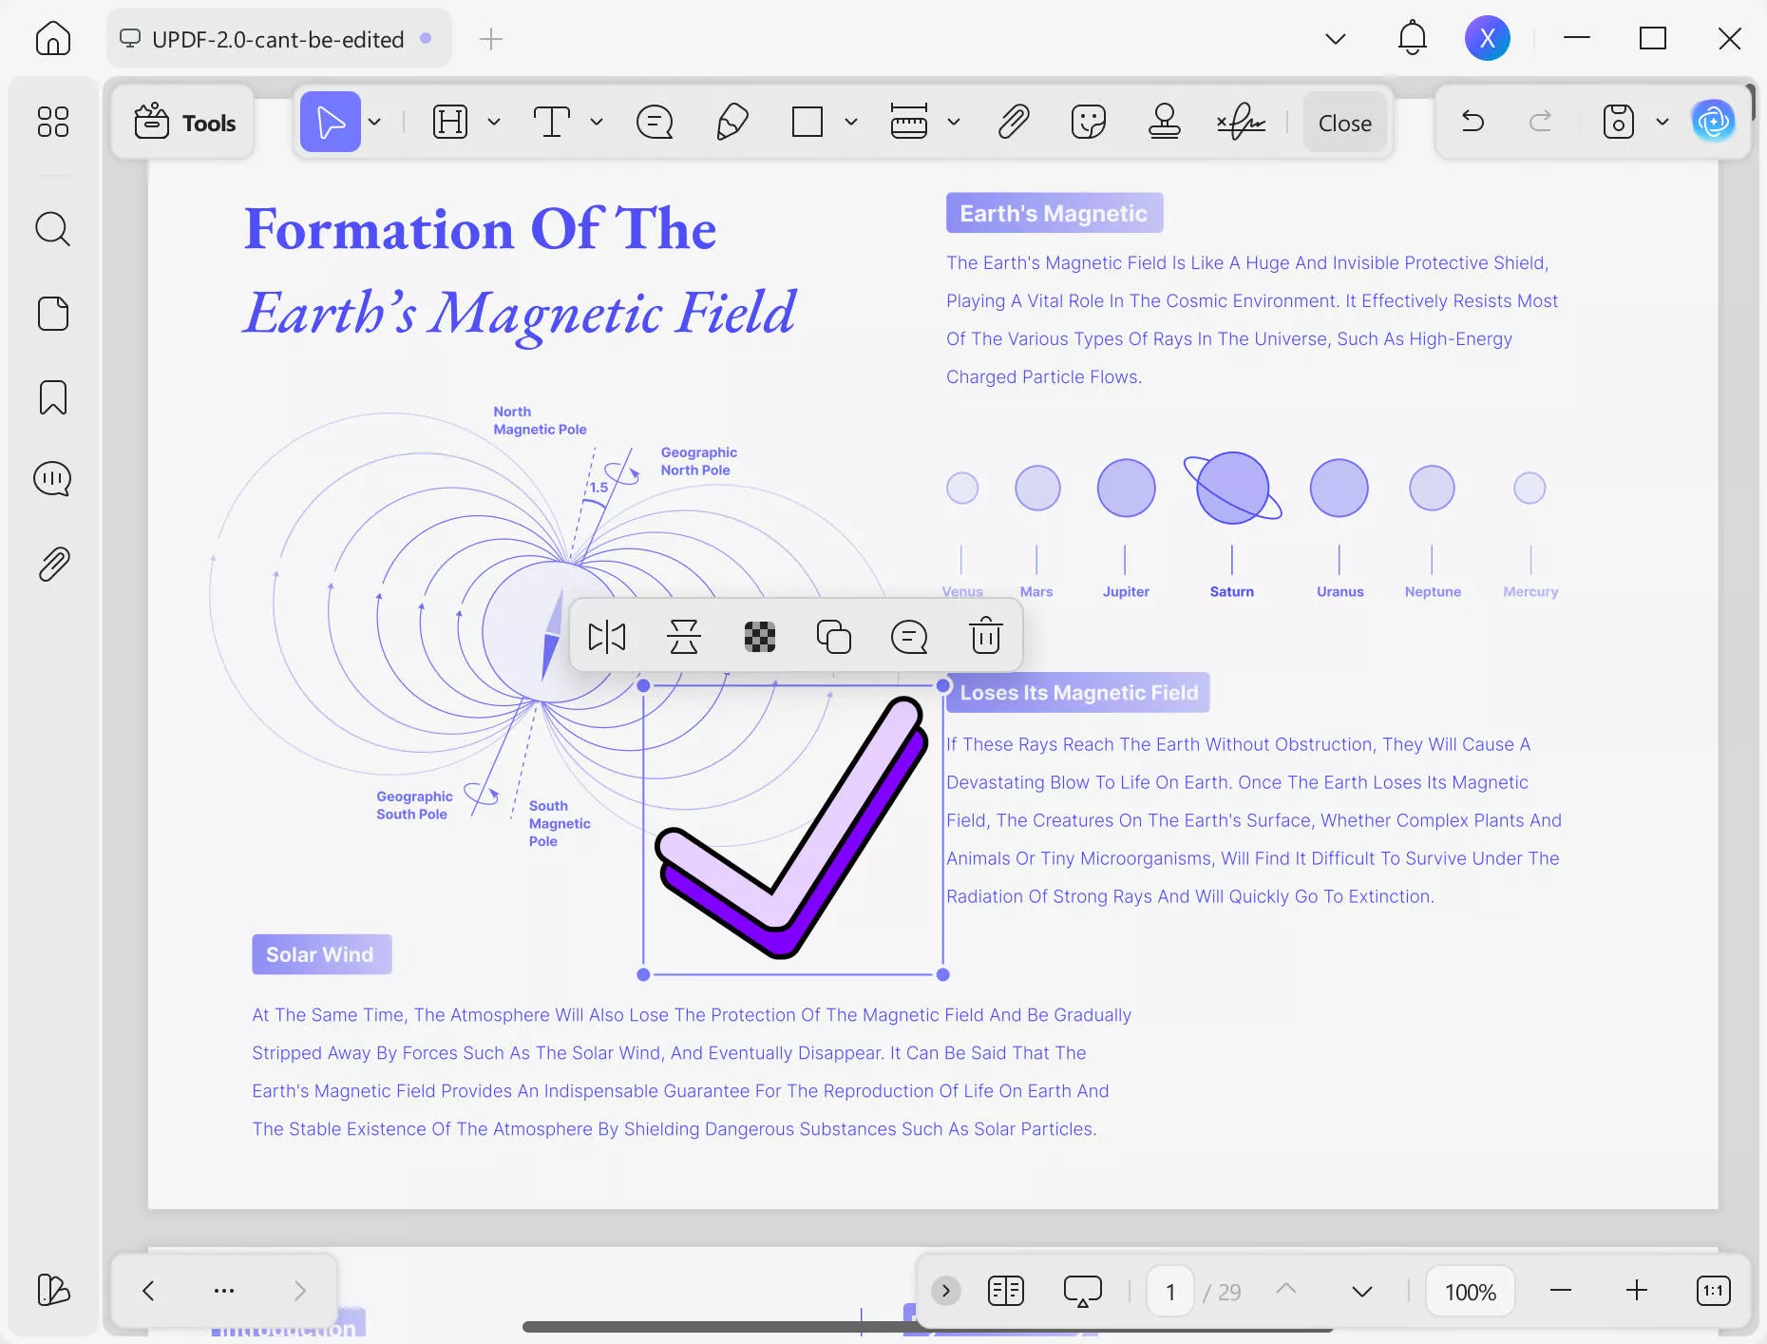Zoom out with the minus button

(1561, 1290)
